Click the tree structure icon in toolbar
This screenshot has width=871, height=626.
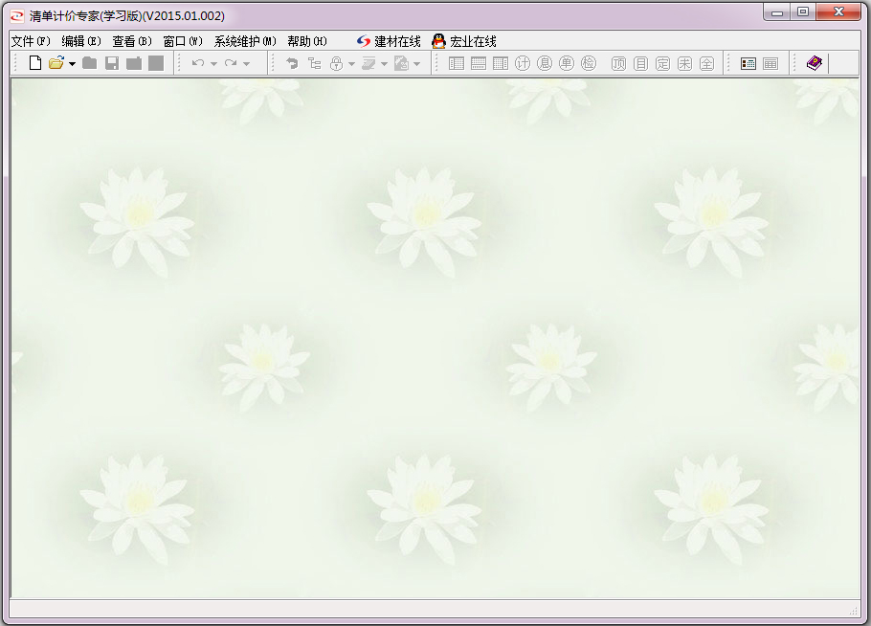pos(314,63)
